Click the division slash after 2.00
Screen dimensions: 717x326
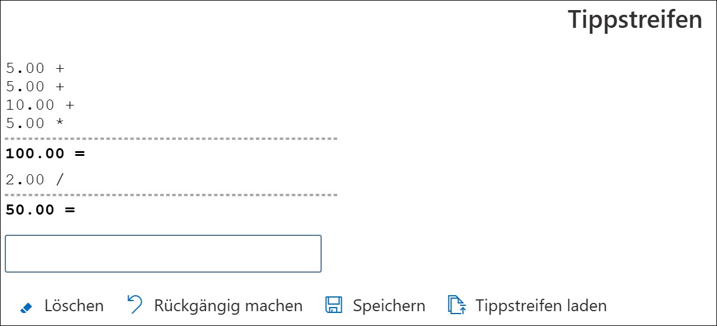[59, 180]
